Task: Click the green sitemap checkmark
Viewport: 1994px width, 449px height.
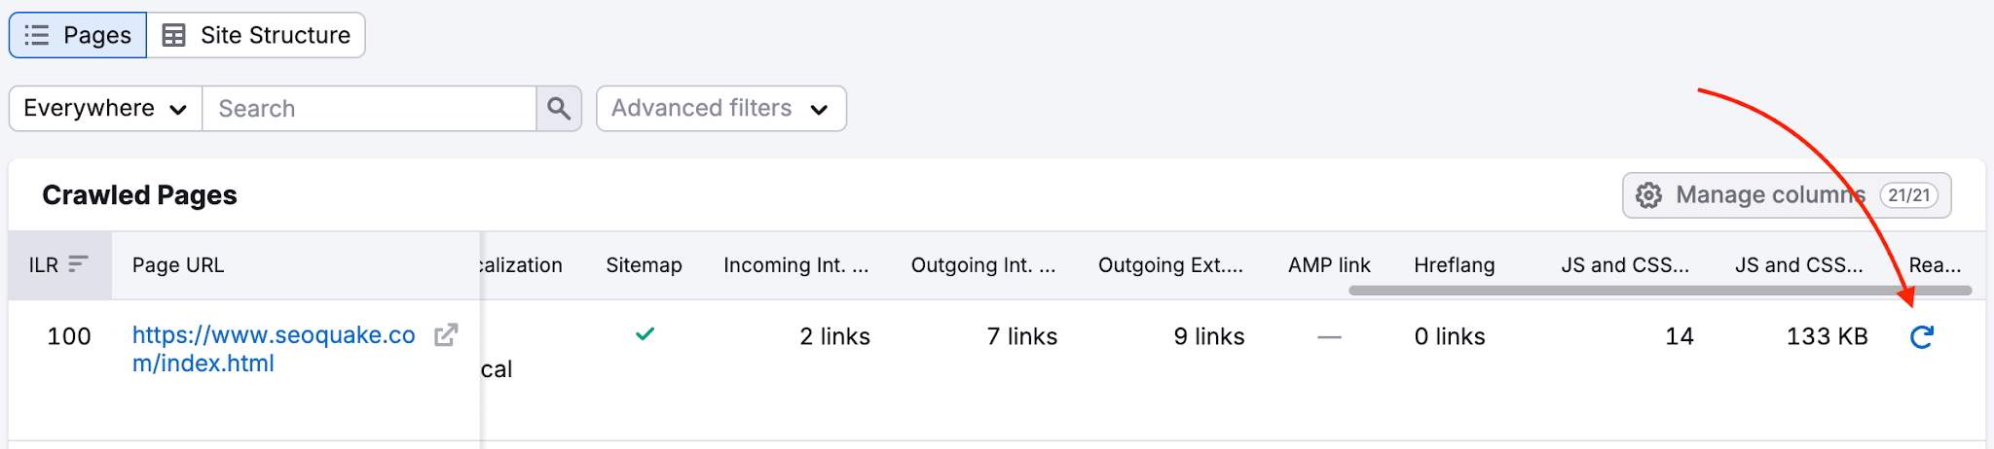Action: [645, 334]
